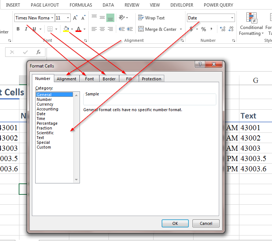Click the Percent Style icon
This screenshot has width=272, height=241.
point(203,29)
